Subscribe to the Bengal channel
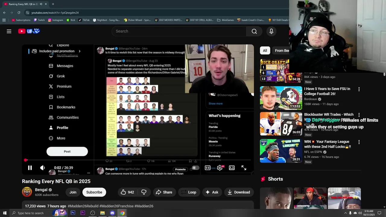The height and width of the screenshot is (217, 386). [x=94, y=192]
